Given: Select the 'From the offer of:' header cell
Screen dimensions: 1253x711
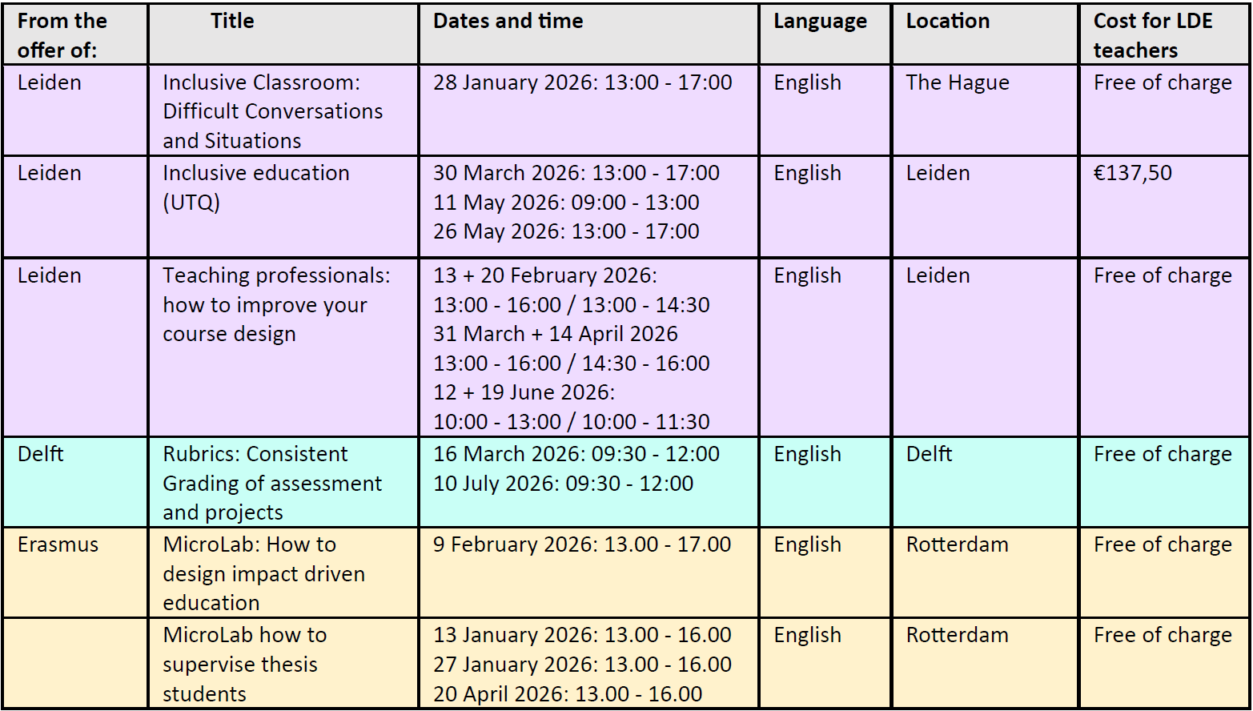Looking at the screenshot, I should pos(62,36).
